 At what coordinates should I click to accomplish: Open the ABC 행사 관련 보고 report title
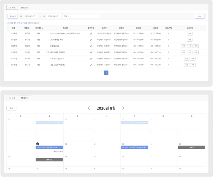point(57,58)
